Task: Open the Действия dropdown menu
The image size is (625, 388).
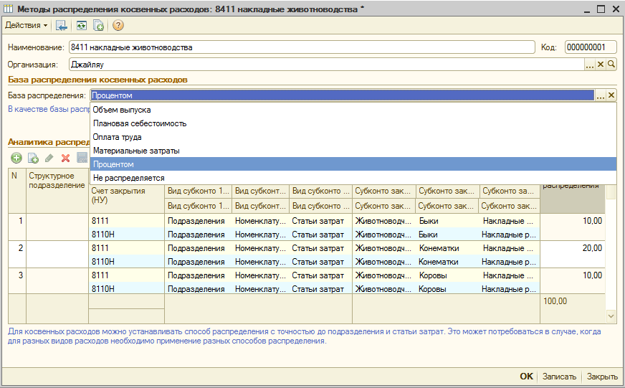Action: click(x=26, y=25)
